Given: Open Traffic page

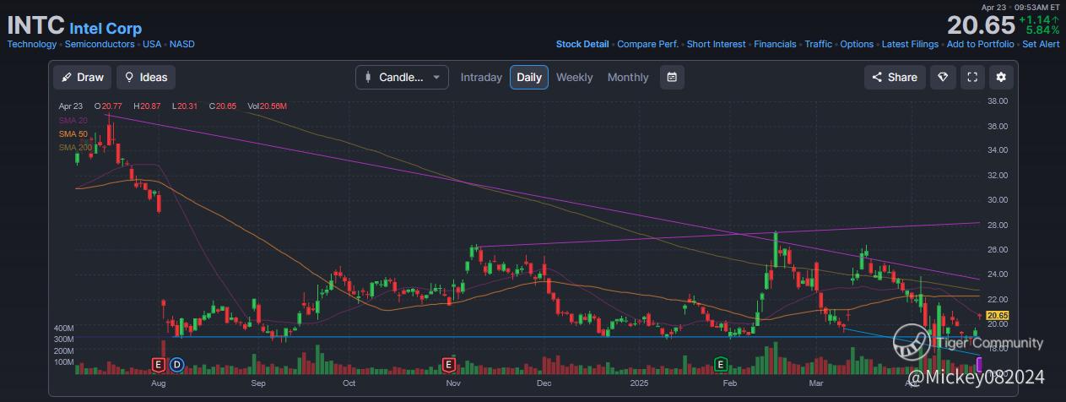Looking at the screenshot, I should coord(819,44).
